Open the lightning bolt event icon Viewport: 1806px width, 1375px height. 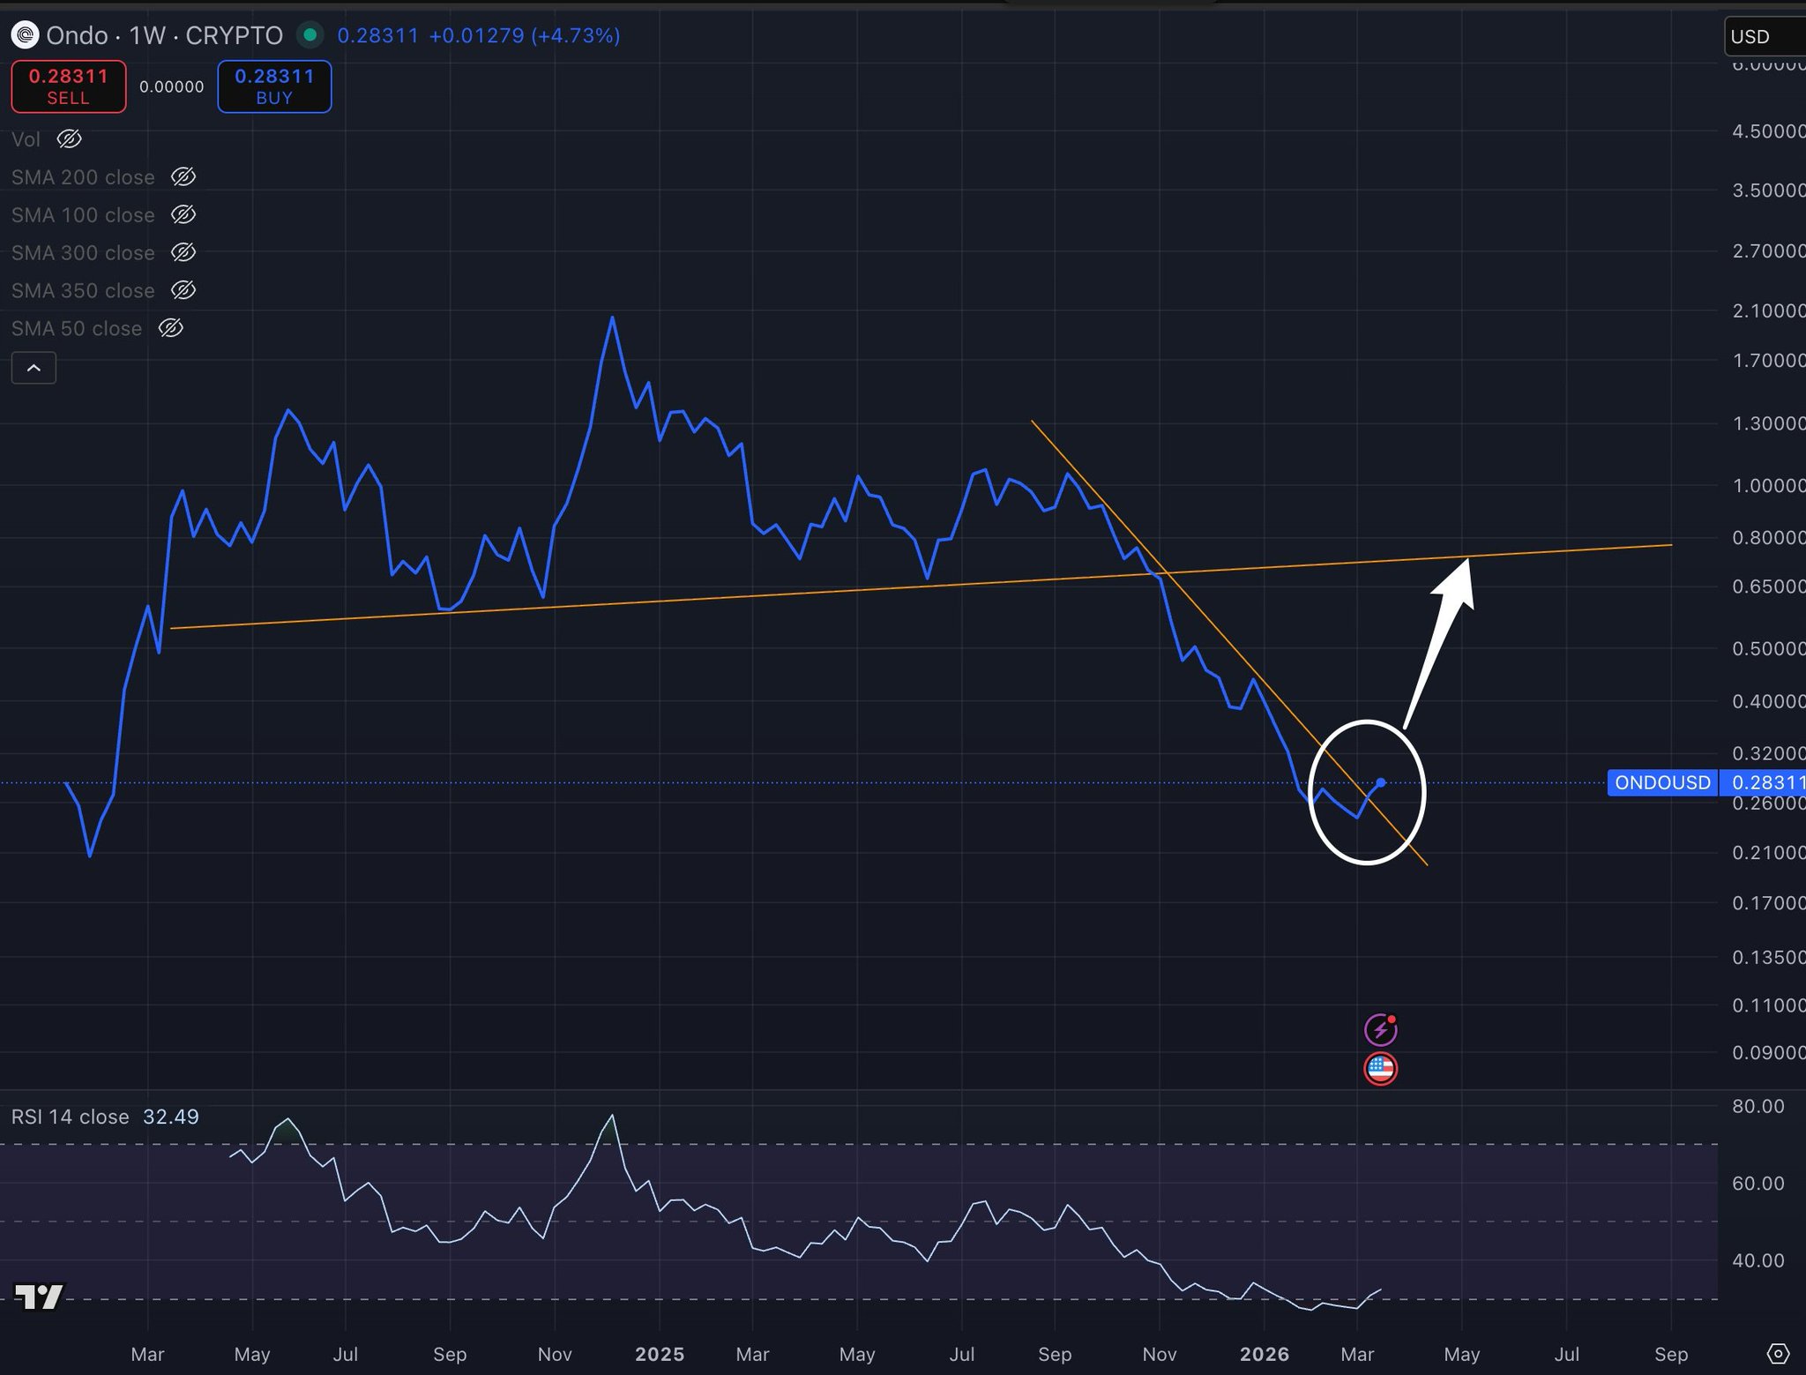point(1380,1029)
